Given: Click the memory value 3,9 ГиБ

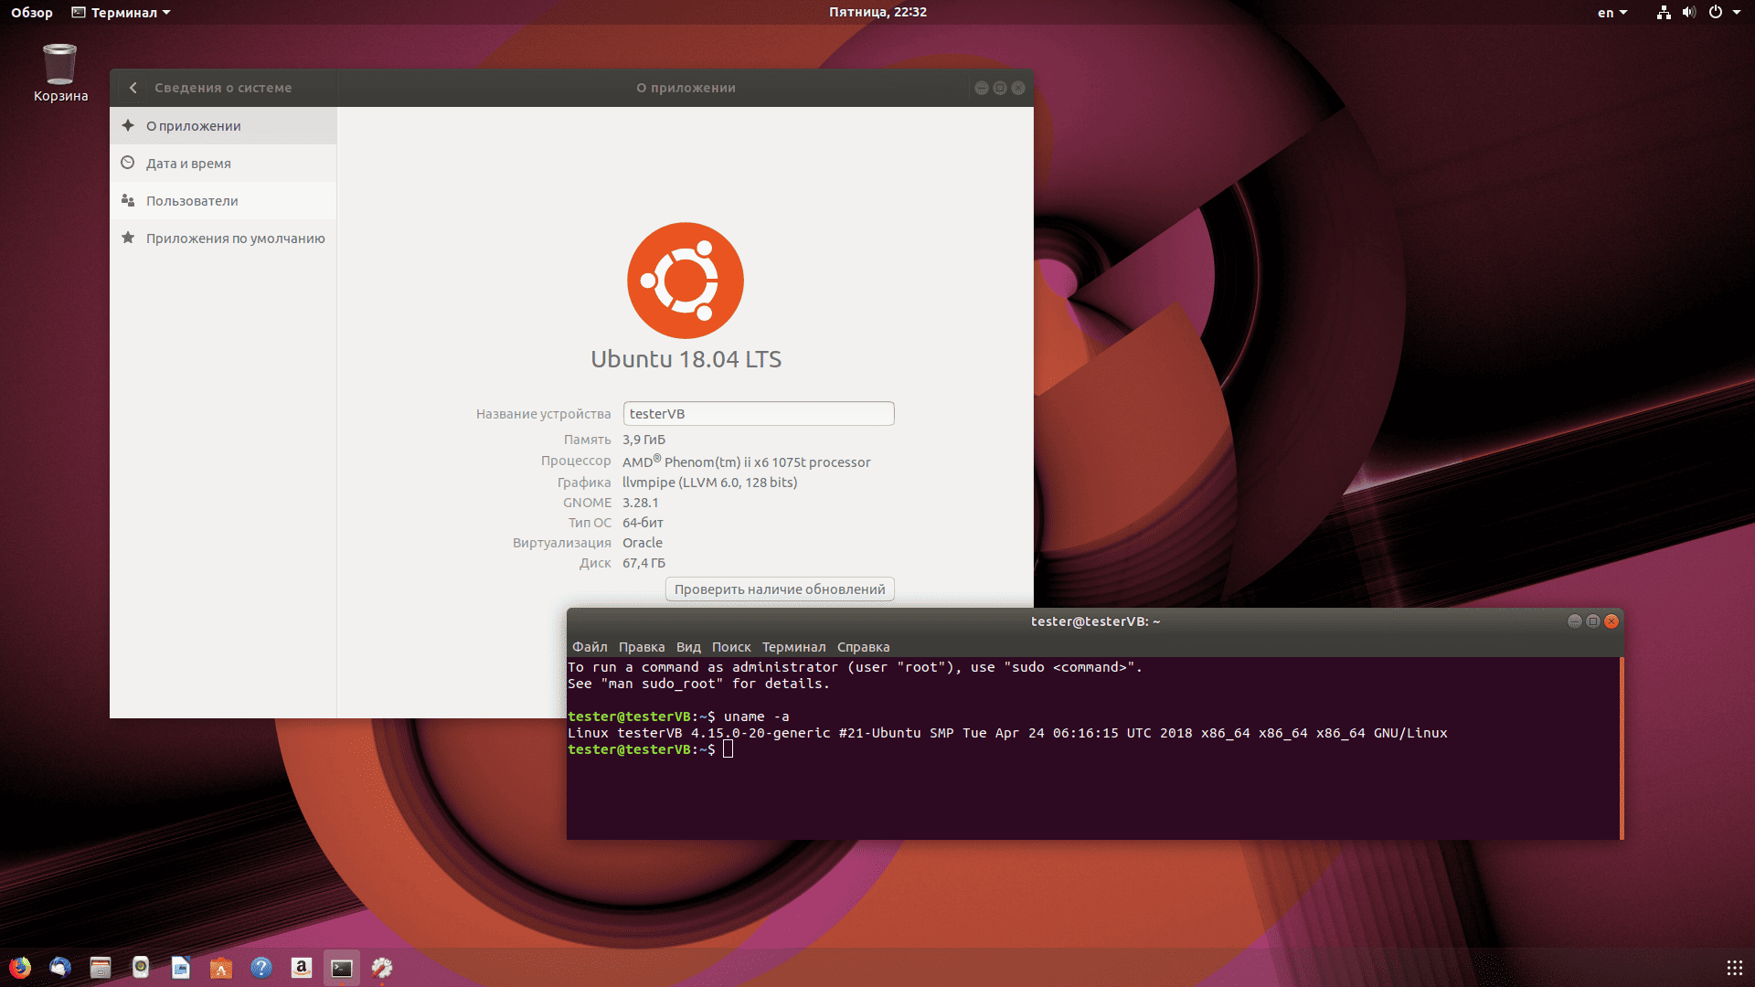Looking at the screenshot, I should 643,440.
